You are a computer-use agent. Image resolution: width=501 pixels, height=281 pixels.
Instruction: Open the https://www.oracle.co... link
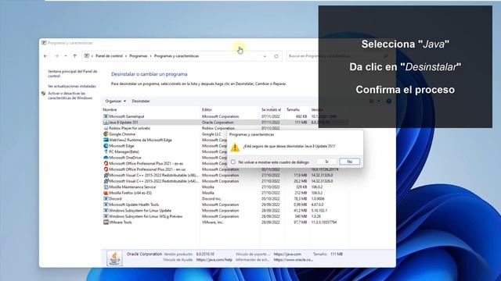pyautogui.click(x=294, y=260)
